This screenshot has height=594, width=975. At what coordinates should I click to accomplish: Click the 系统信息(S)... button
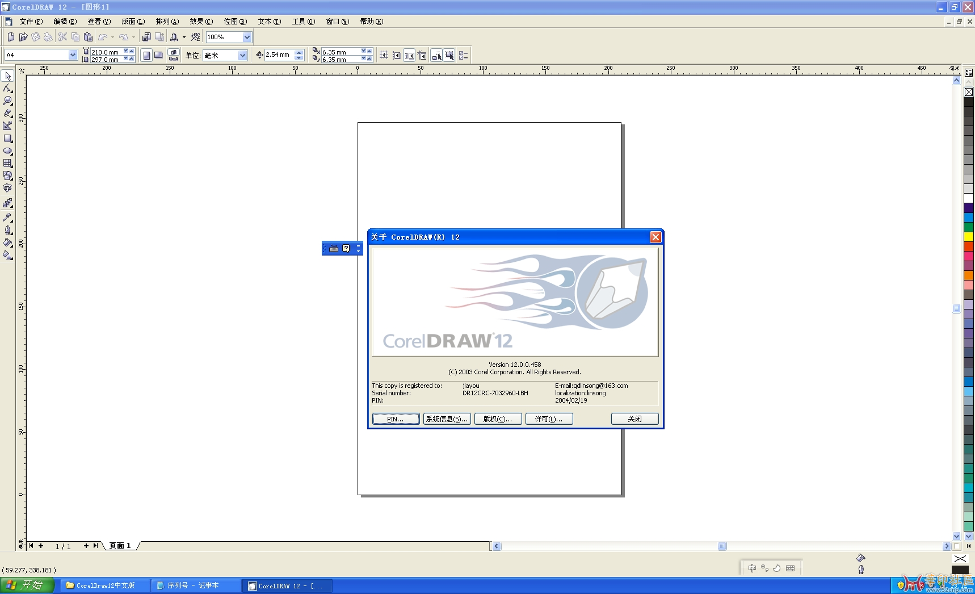coord(447,419)
